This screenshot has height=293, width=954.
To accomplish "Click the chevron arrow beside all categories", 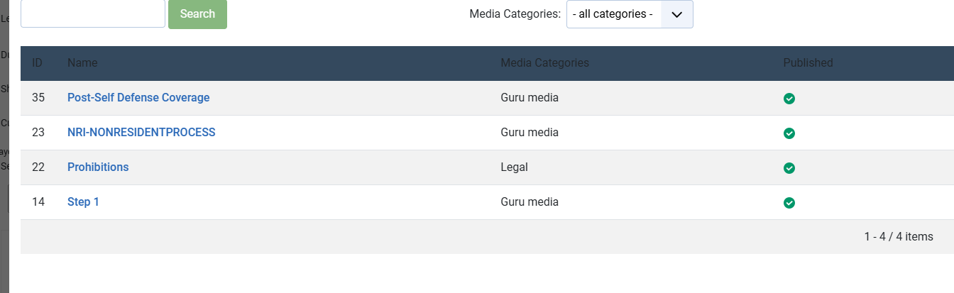I will point(676,14).
